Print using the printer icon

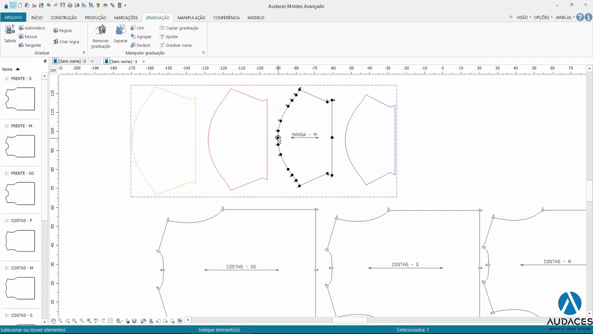[70, 5]
